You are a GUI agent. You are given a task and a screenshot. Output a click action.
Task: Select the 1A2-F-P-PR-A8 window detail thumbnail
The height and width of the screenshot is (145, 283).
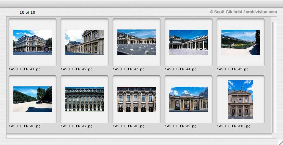point(137,99)
